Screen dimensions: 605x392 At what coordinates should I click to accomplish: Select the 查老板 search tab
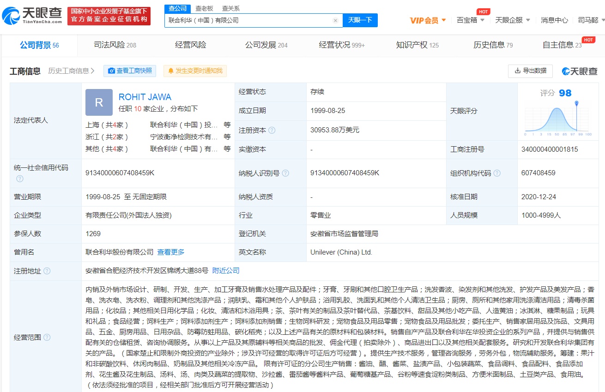click(x=204, y=8)
